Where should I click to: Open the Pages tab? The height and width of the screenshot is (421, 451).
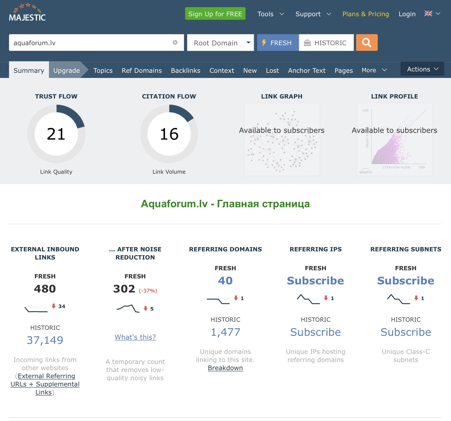click(344, 70)
